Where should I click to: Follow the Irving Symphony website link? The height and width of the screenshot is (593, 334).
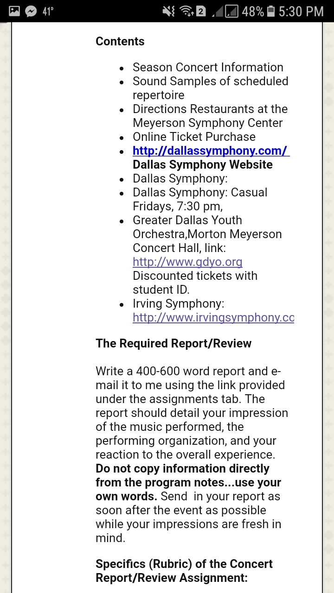(x=213, y=317)
